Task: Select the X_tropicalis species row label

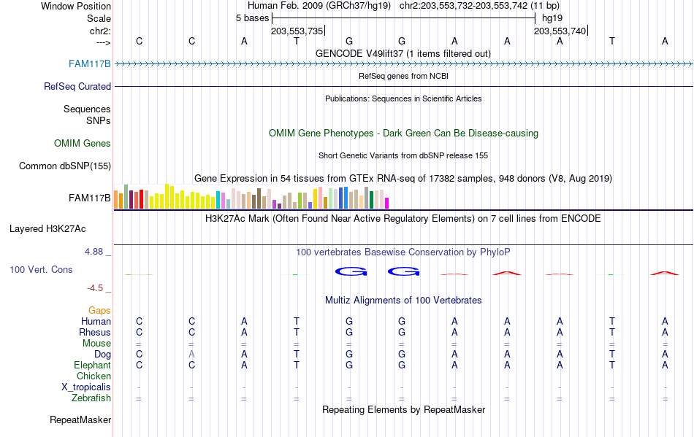Action: point(86,387)
